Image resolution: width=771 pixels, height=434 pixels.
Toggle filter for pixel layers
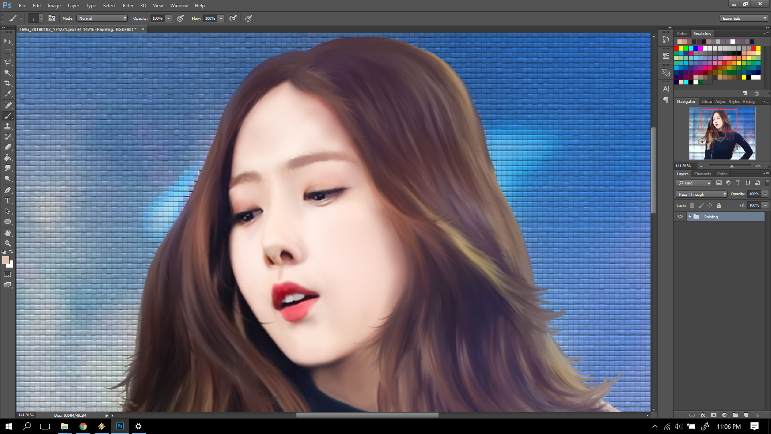pyautogui.click(x=719, y=183)
